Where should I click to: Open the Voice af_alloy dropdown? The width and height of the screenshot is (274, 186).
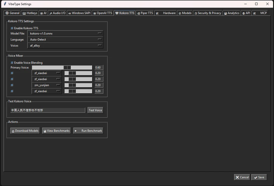point(65,46)
